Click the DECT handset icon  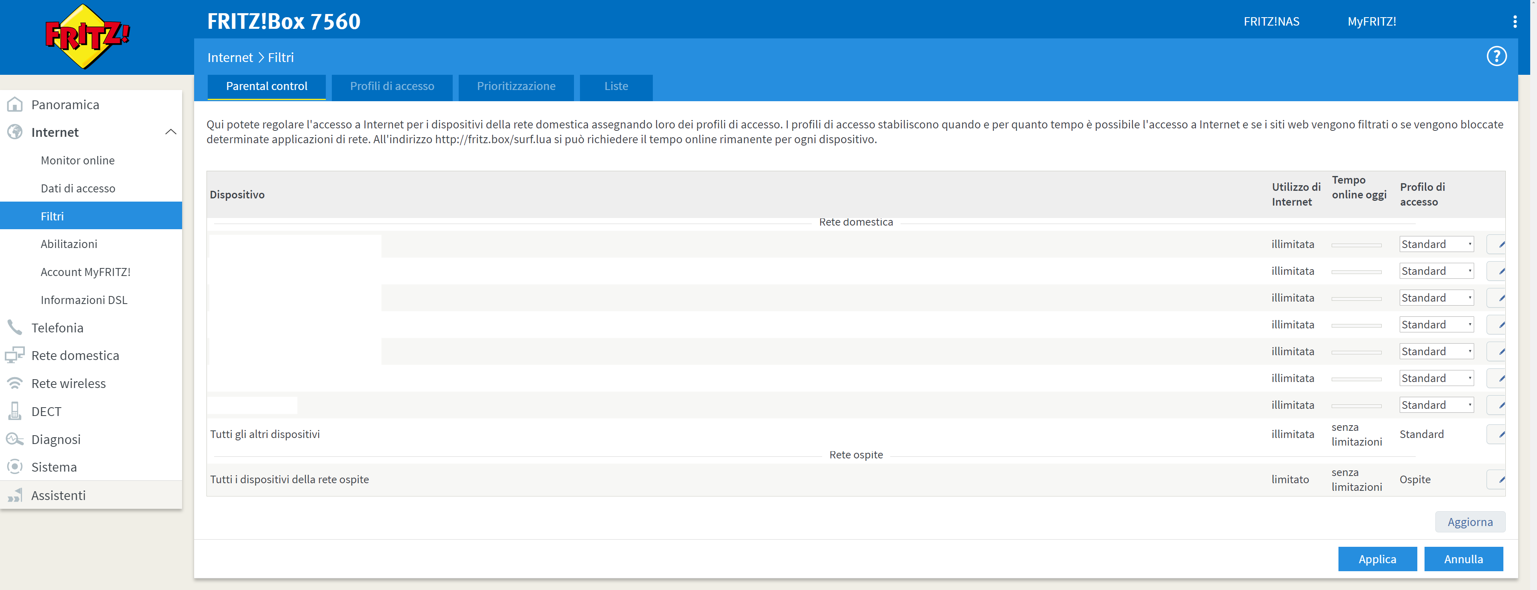(14, 411)
